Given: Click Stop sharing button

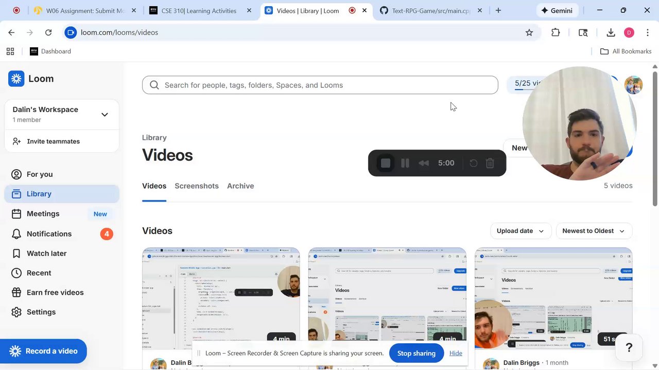Looking at the screenshot, I should click(x=417, y=353).
